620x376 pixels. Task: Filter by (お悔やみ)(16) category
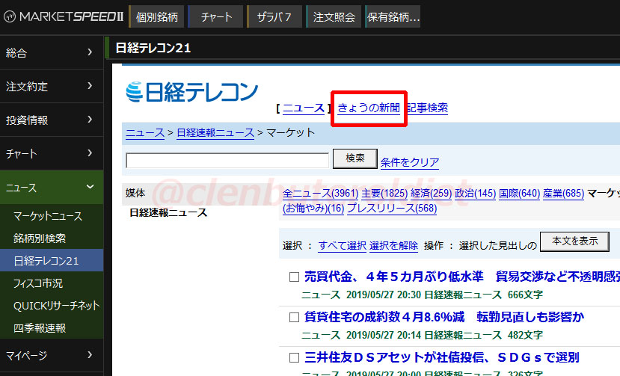(313, 208)
